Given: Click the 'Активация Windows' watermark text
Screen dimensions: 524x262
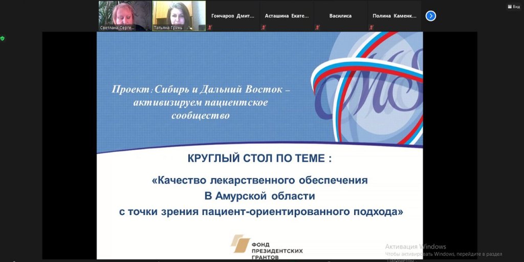Looking at the screenshot, I should click(416, 247).
